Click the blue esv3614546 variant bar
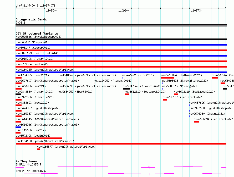234x177 pixels. coord(18,127)
